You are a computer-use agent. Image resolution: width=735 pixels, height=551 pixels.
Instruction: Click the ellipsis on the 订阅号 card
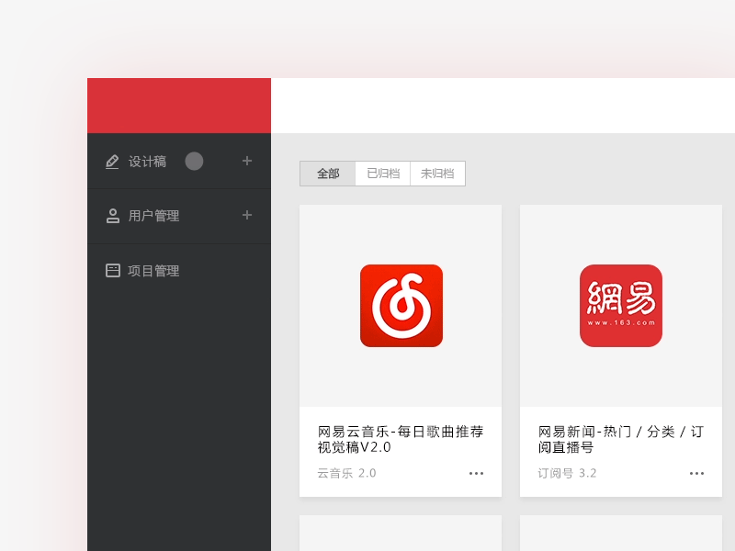click(696, 473)
